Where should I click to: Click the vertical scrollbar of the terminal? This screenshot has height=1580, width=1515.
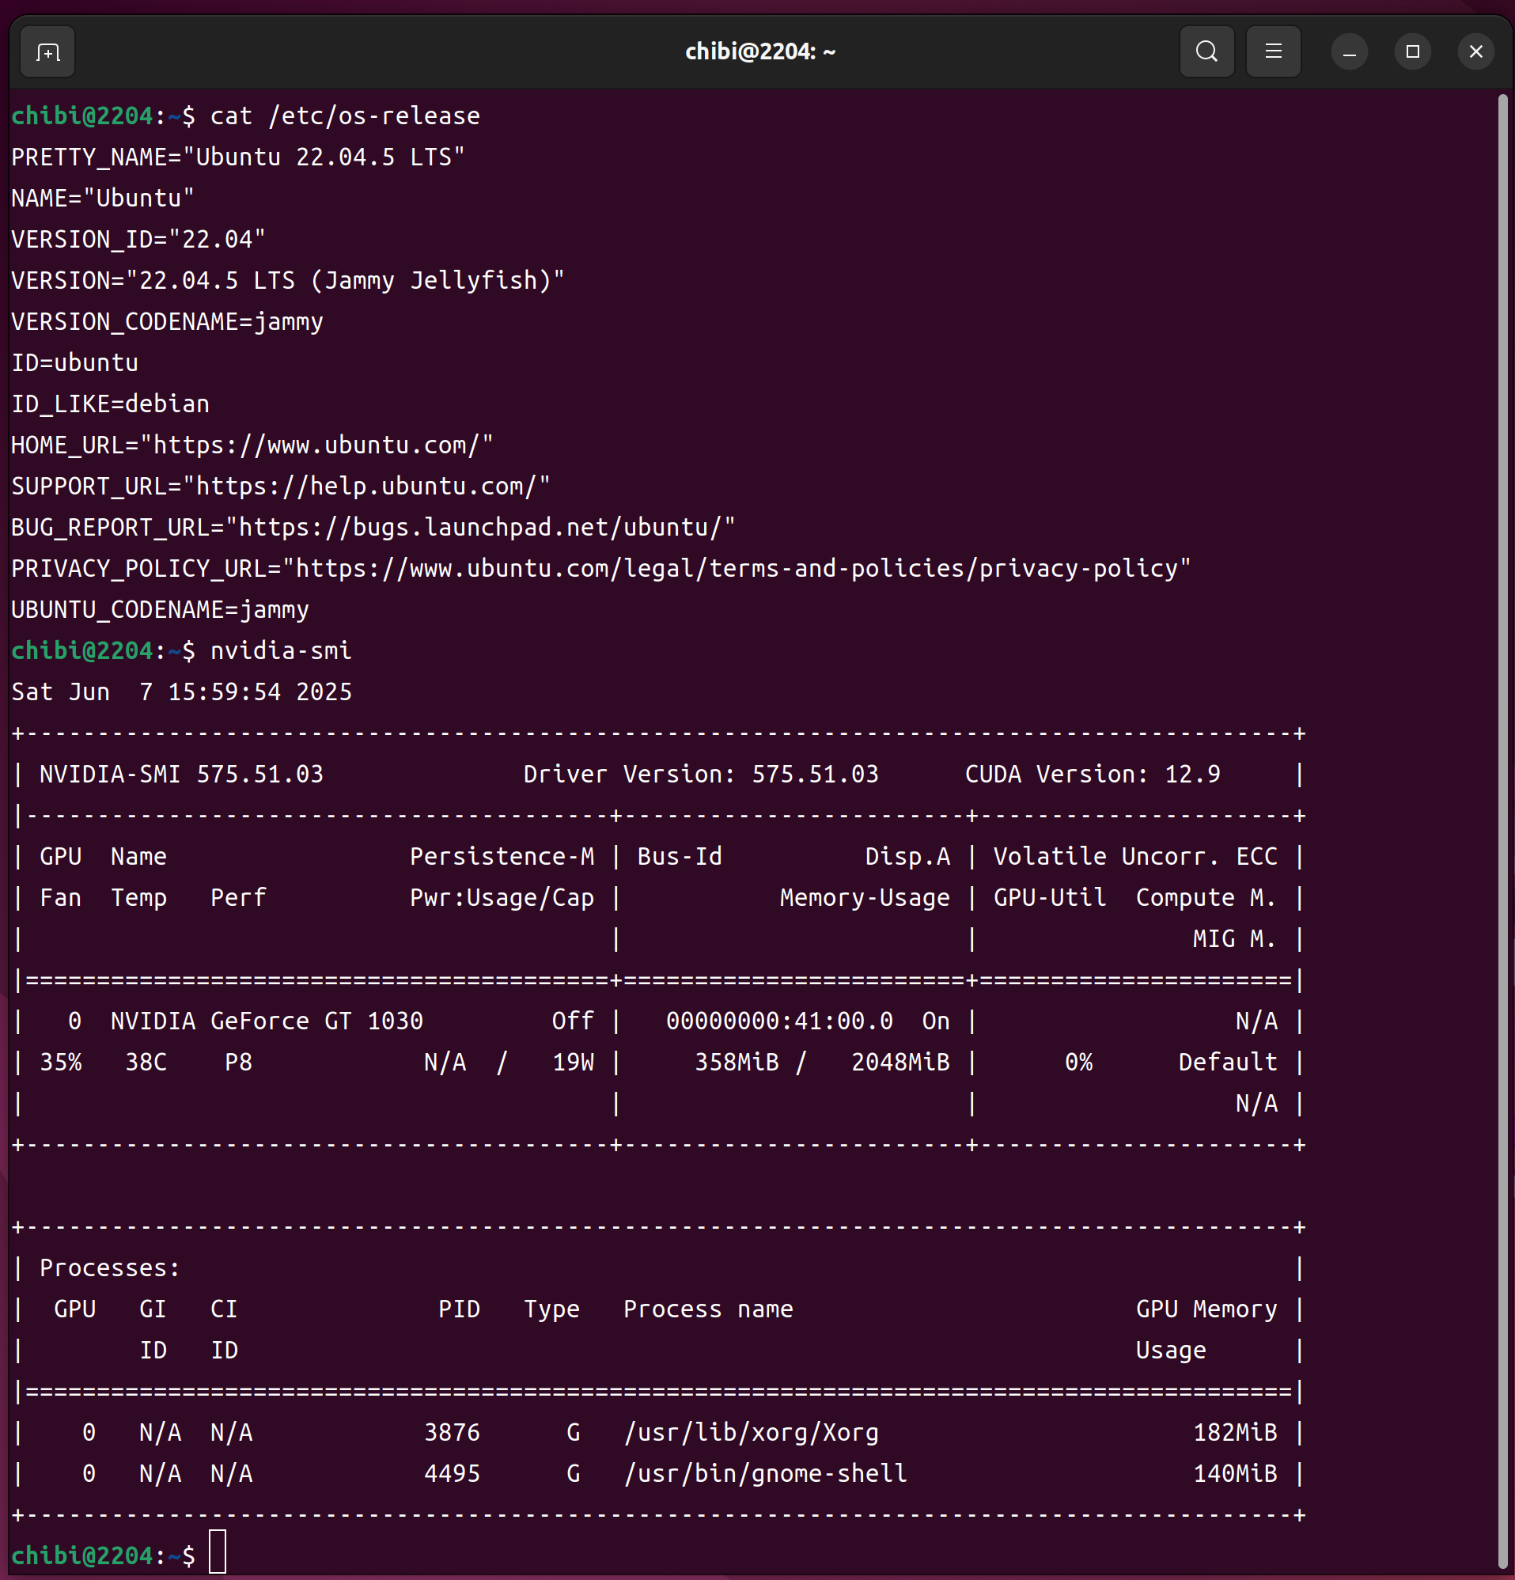point(1502,806)
